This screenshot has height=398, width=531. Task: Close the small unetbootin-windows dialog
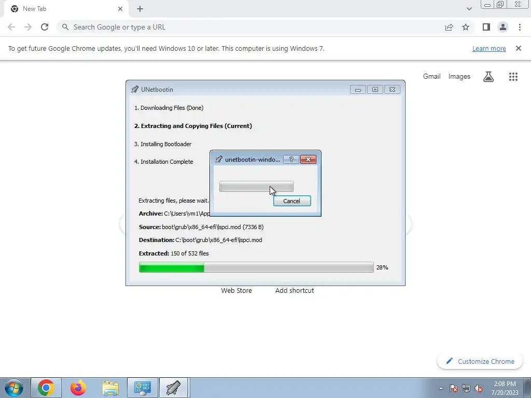308,160
